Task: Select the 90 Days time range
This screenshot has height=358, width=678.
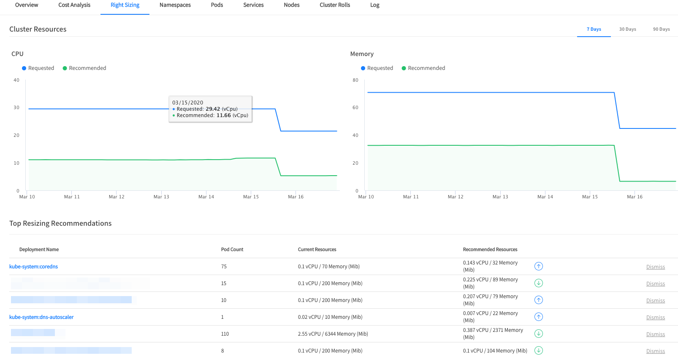Action: [x=661, y=29]
